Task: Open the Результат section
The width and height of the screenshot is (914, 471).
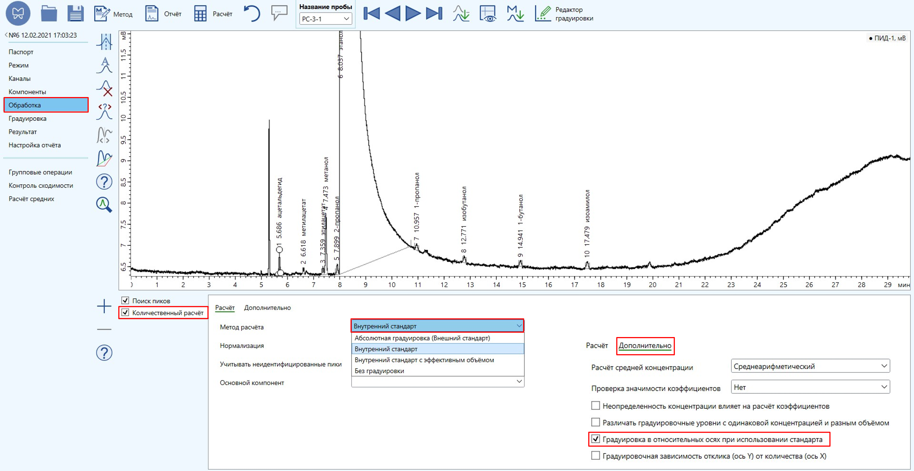Action: click(x=23, y=132)
